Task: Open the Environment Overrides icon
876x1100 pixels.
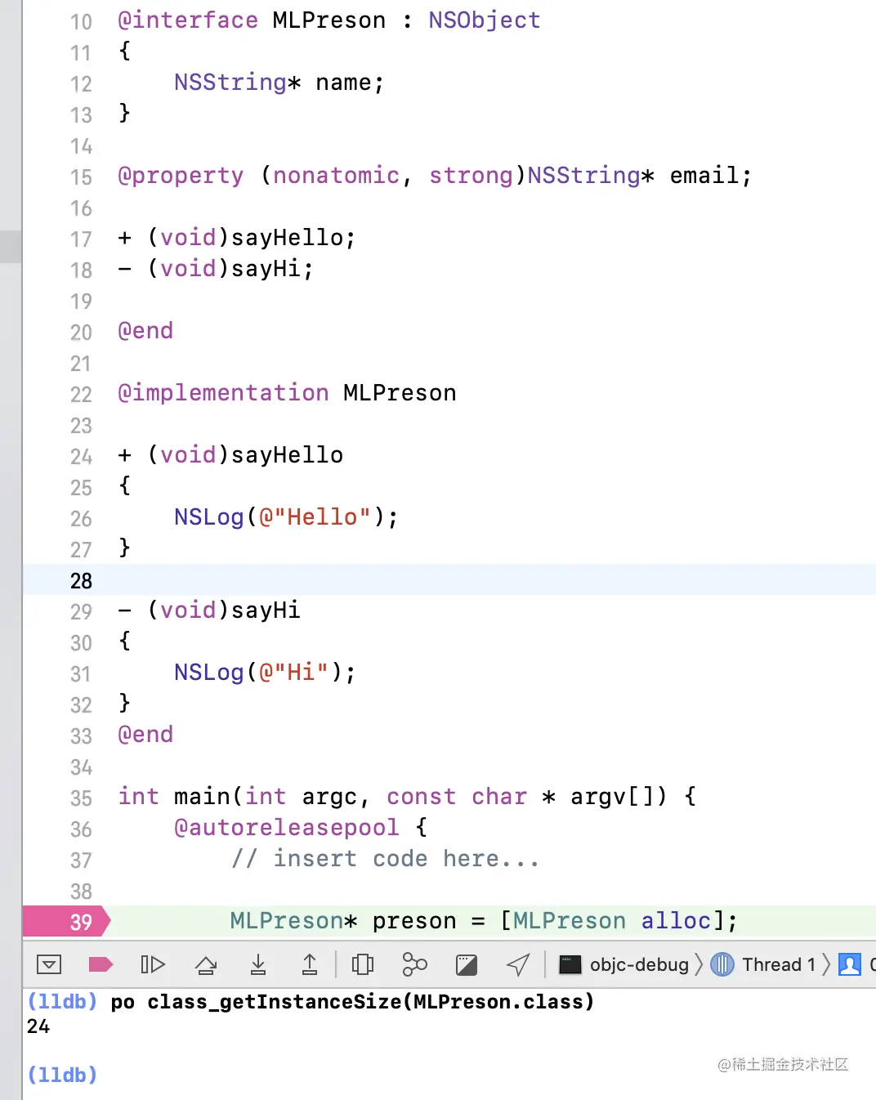Action: point(467,965)
